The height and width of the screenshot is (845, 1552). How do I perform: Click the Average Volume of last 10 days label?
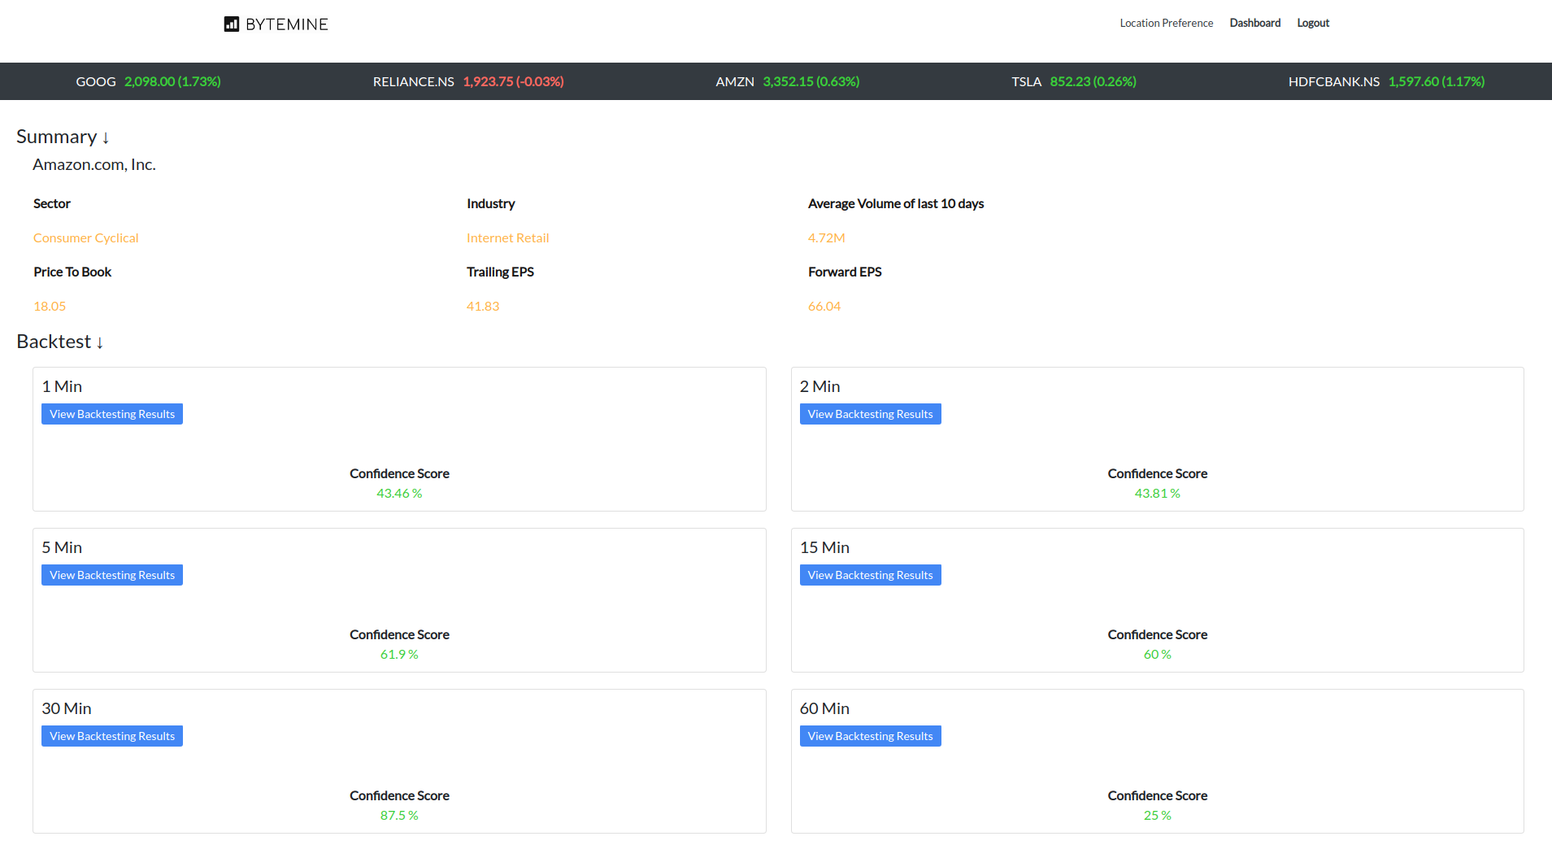point(896,203)
